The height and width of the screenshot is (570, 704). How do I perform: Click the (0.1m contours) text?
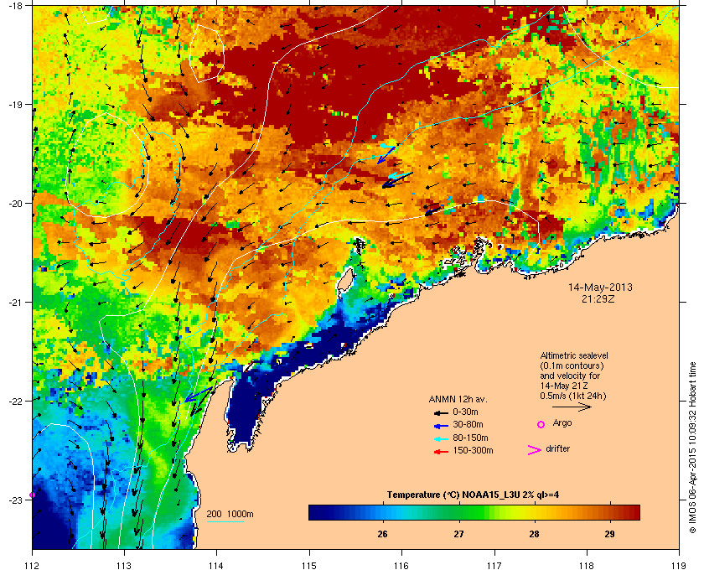(x=572, y=365)
